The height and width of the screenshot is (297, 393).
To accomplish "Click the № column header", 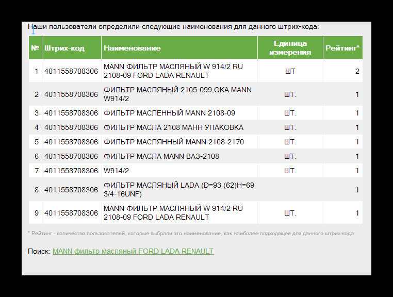I will point(35,48).
